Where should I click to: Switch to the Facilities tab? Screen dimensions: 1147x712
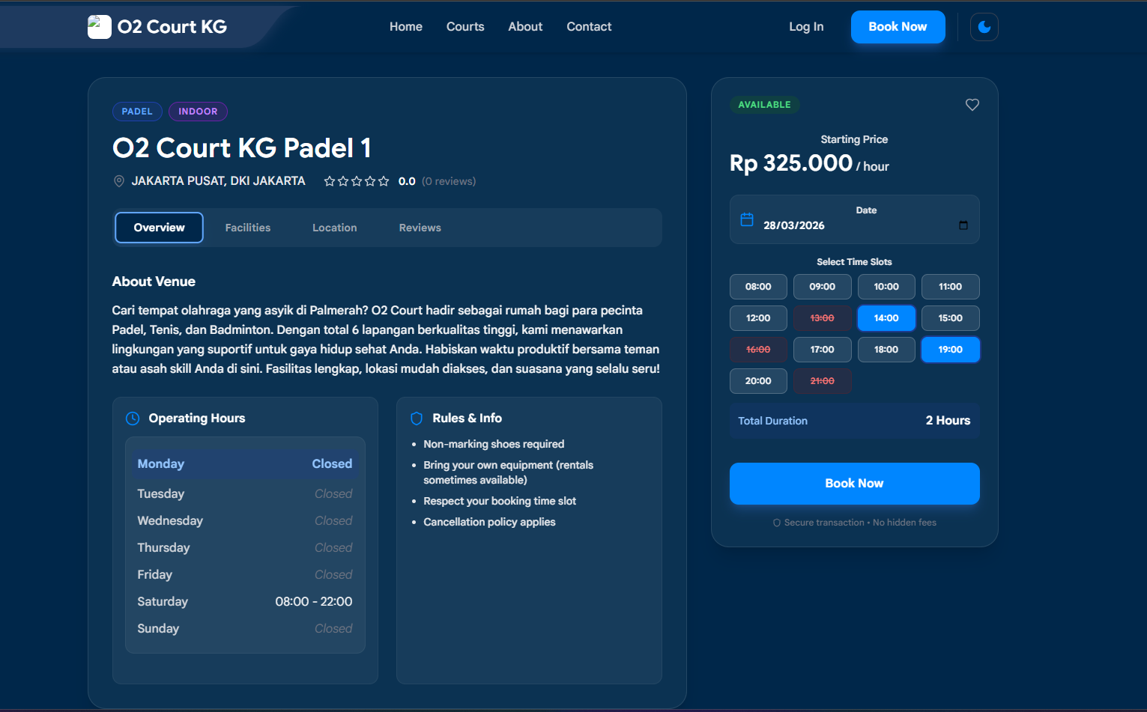[x=247, y=228]
